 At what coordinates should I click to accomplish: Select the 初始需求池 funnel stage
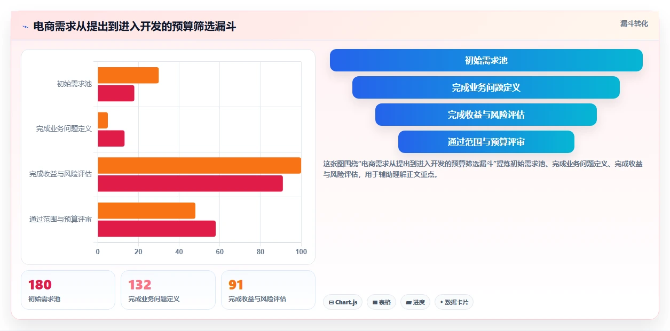[486, 60]
